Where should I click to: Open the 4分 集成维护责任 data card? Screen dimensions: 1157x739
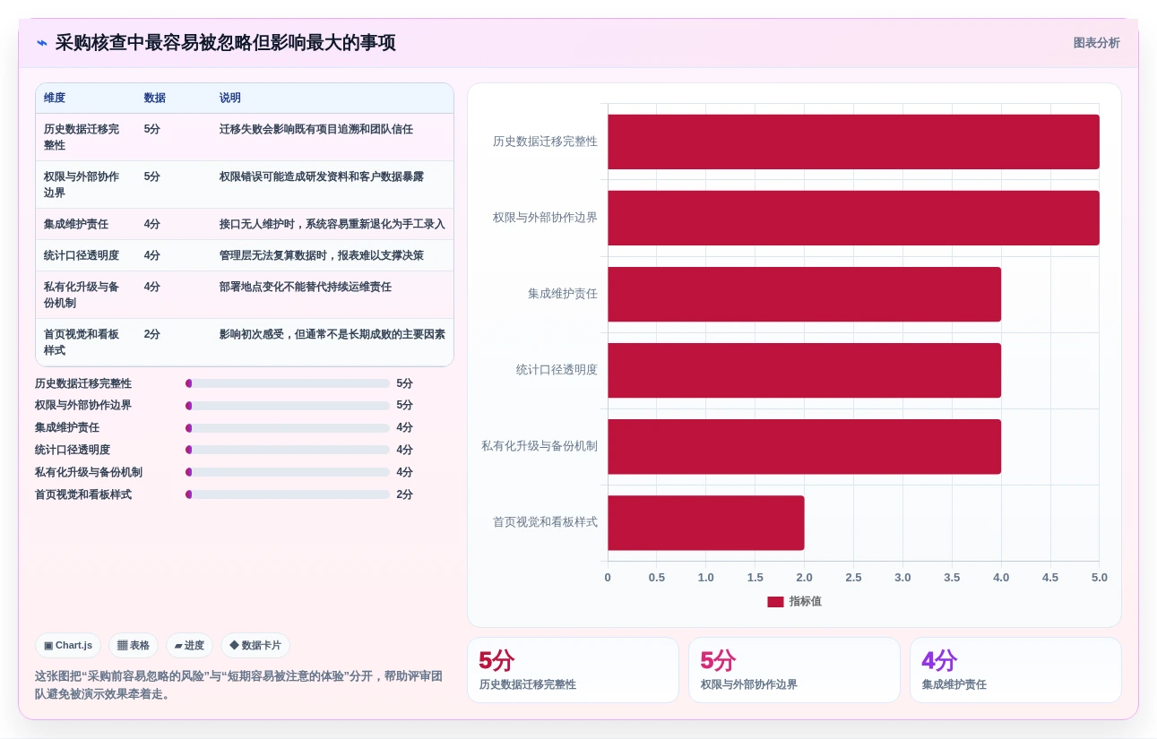[1015, 670]
